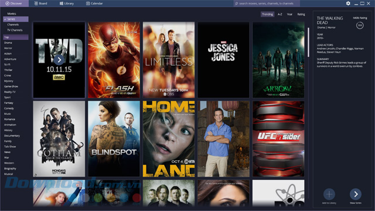Image resolution: width=375 pixels, height=211 pixels.
Task: Click the Show Series arrow button
Action: [x=356, y=194]
